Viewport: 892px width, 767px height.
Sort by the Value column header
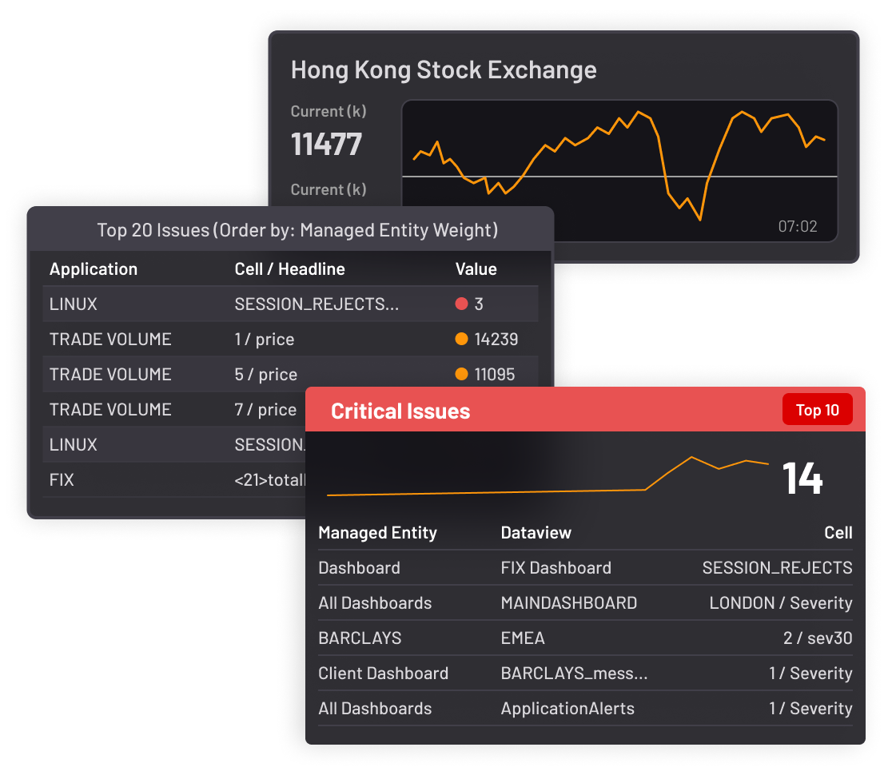coord(476,269)
